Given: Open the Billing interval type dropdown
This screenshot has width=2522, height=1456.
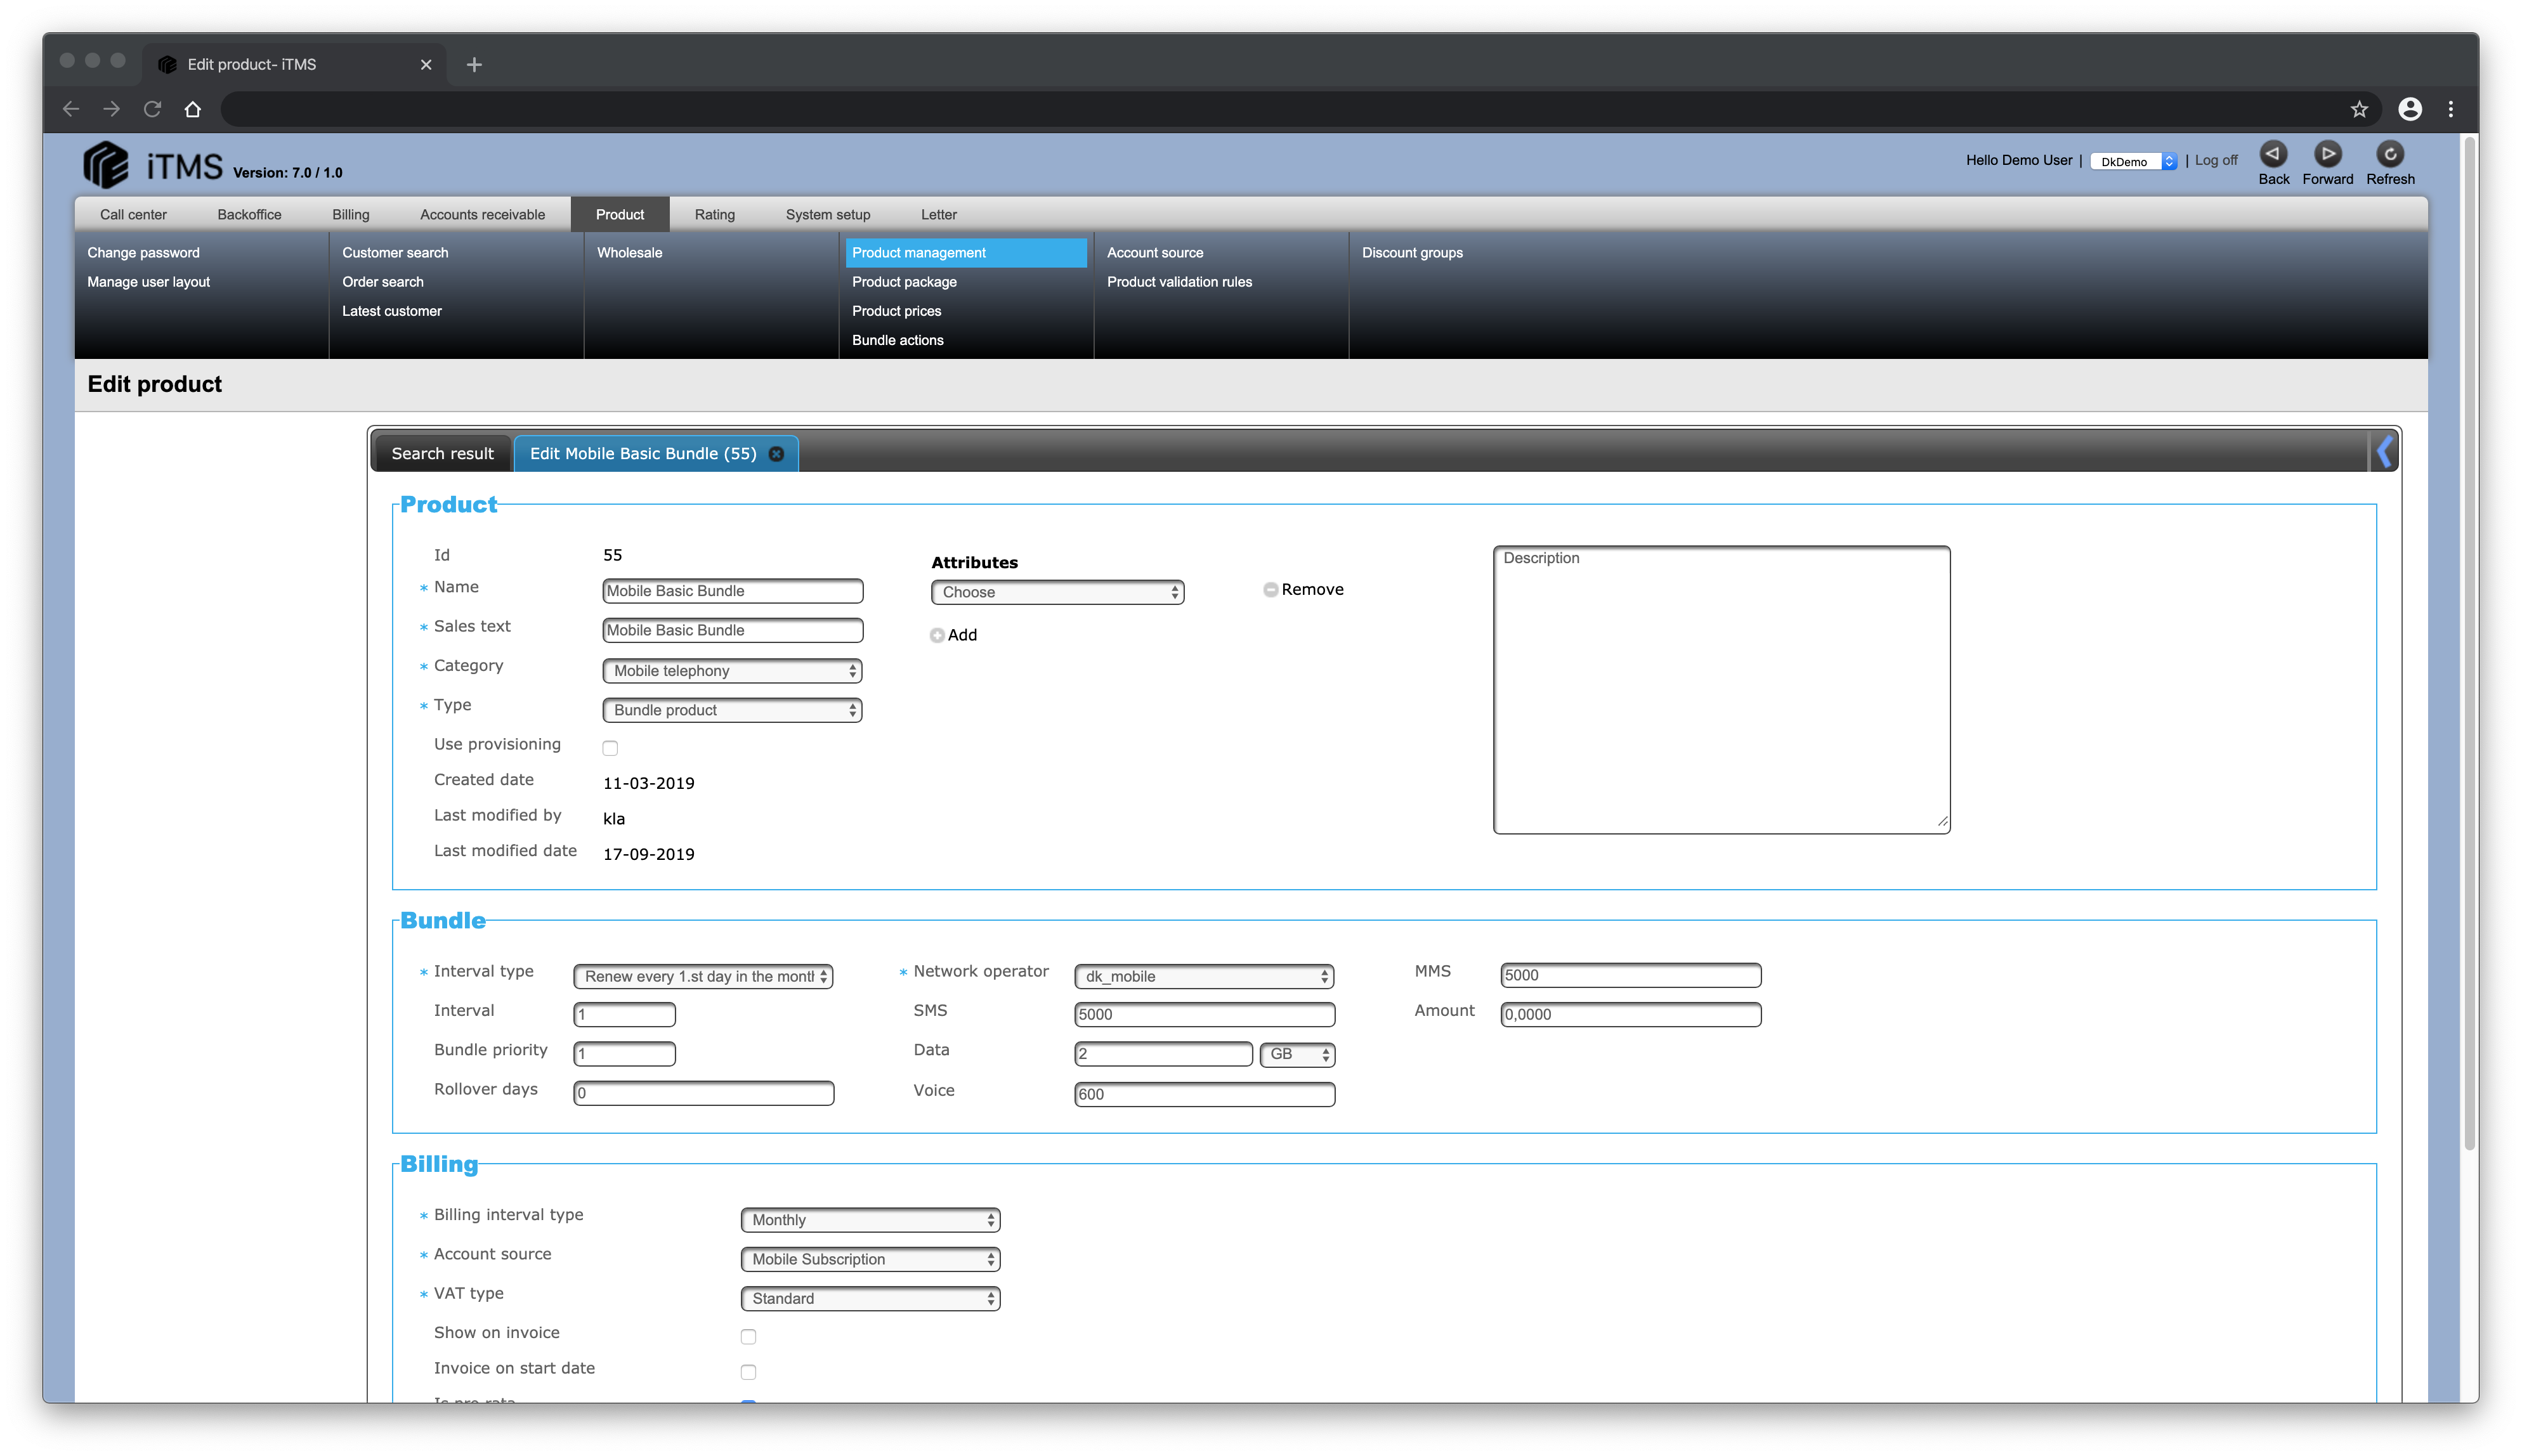Looking at the screenshot, I should tap(870, 1220).
